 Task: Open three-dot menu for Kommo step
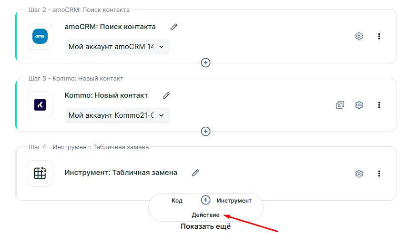pos(379,105)
